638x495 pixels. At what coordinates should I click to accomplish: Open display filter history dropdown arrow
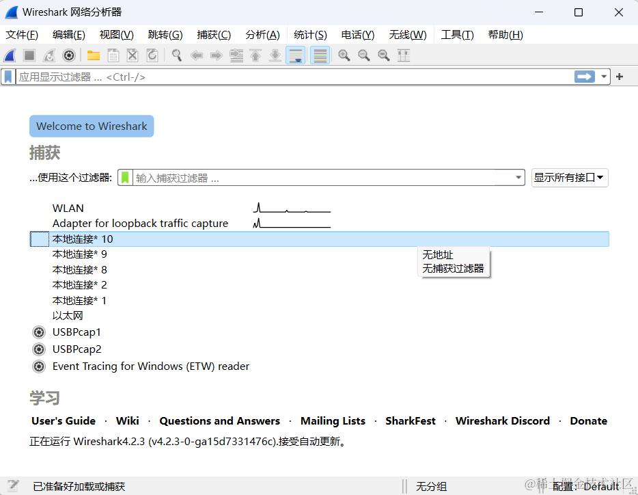604,77
